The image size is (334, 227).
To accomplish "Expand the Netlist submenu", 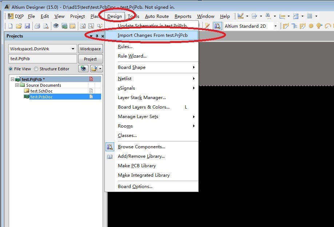I will pyautogui.click(x=152, y=79).
